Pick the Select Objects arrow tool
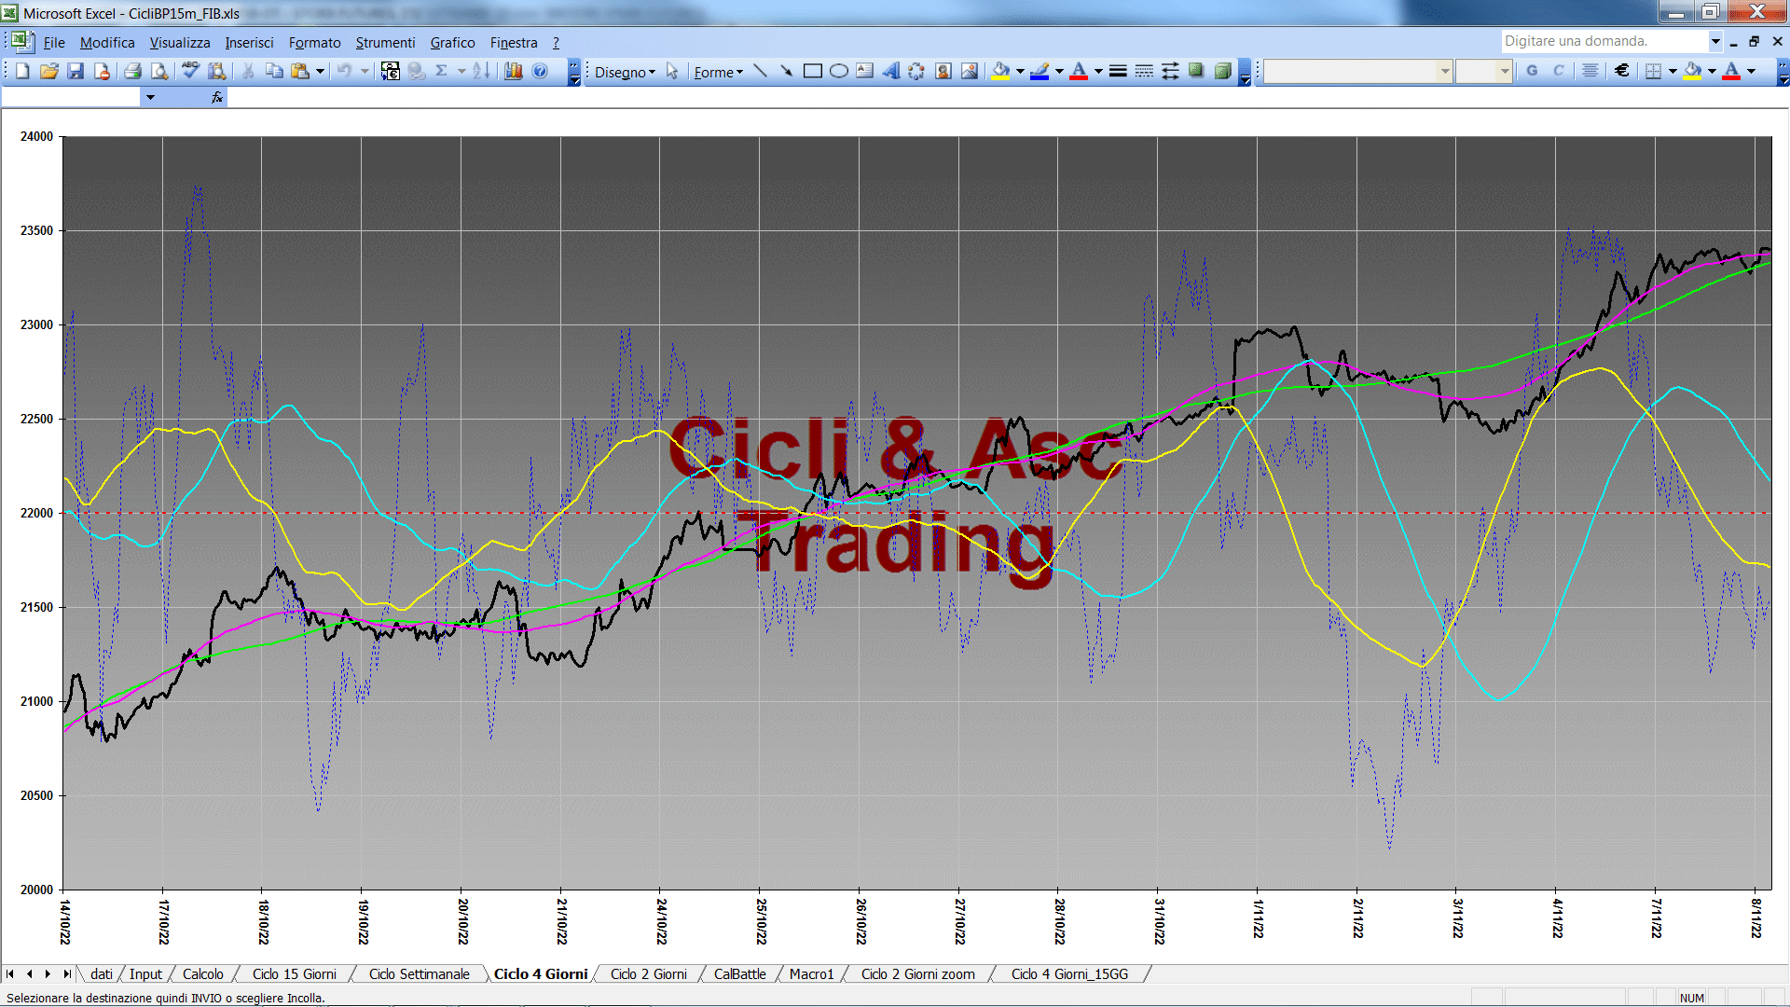The height and width of the screenshot is (1007, 1790). point(672,71)
